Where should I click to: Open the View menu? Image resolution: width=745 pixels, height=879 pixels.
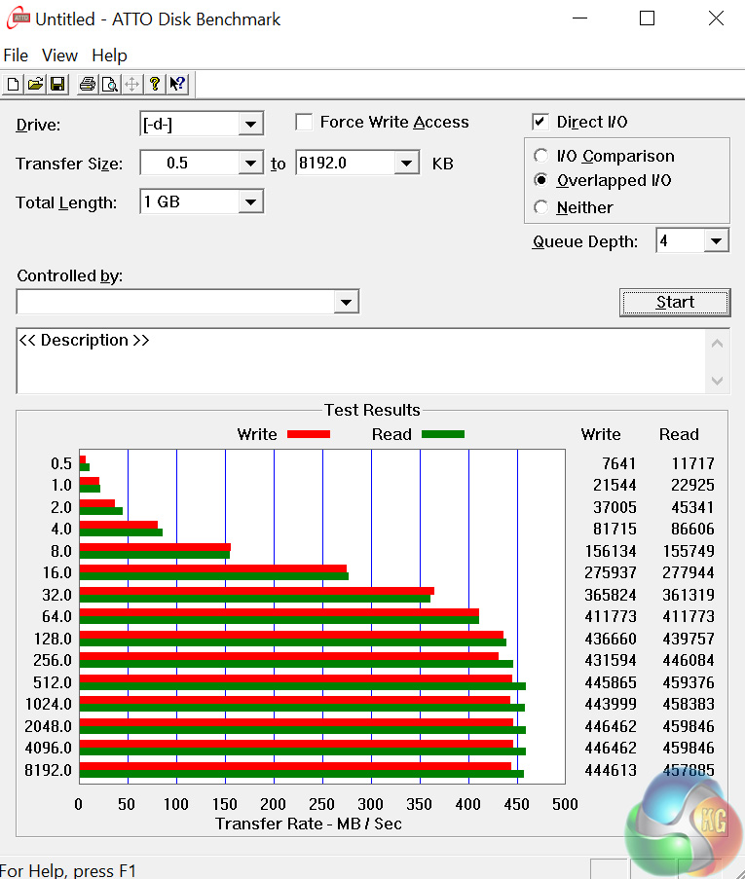(59, 55)
